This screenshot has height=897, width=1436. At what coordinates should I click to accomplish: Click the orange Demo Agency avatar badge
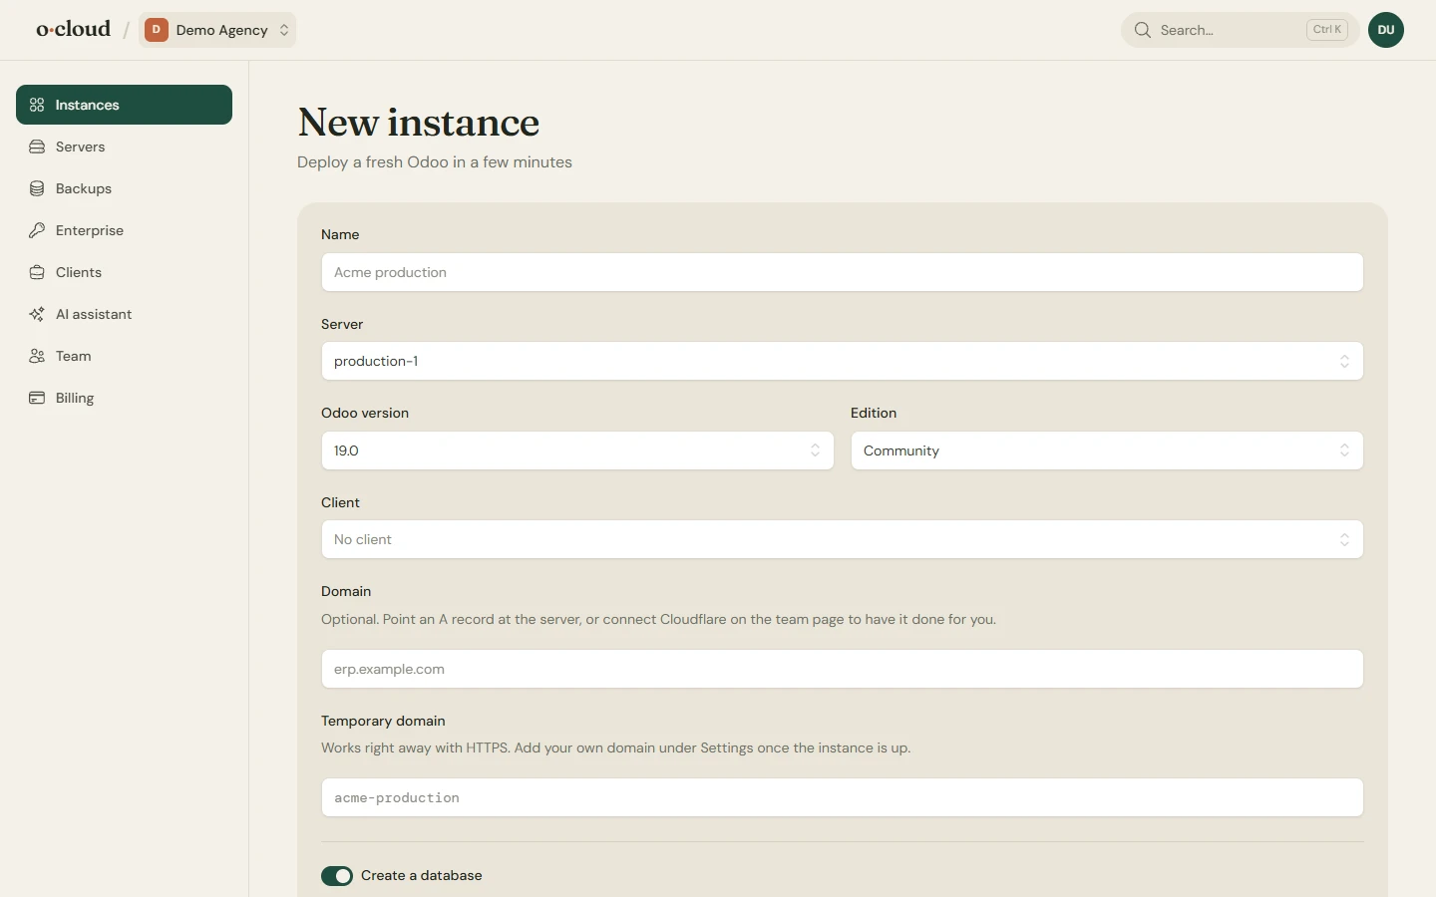tap(157, 30)
